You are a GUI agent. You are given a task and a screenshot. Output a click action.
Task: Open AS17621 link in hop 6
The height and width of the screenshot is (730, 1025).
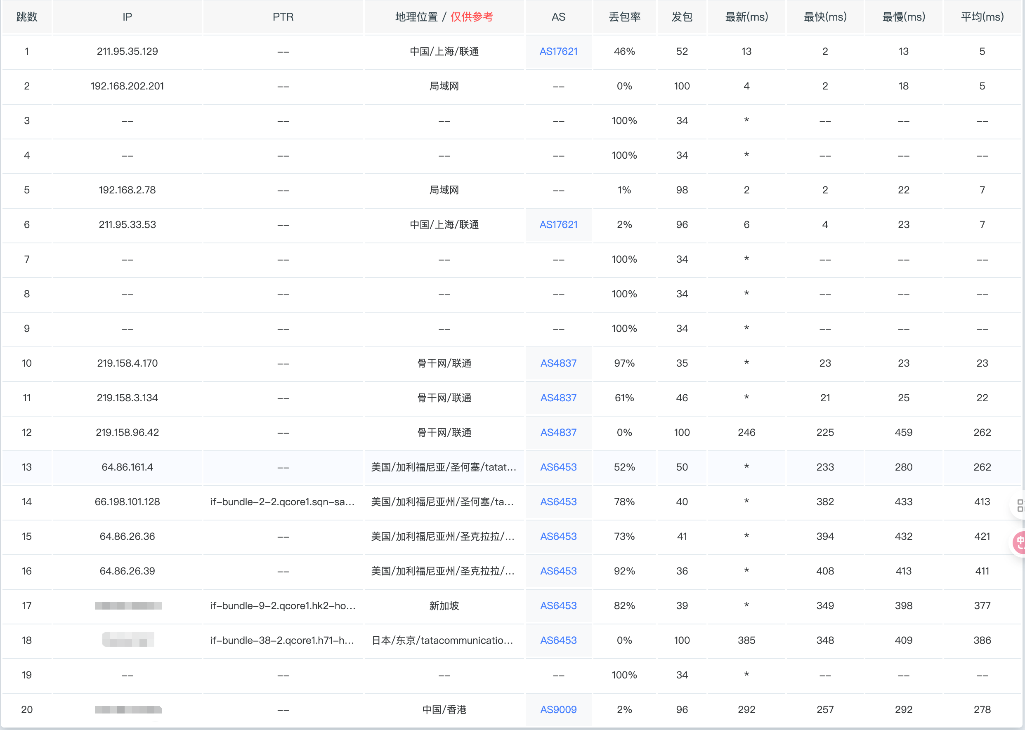click(x=558, y=224)
